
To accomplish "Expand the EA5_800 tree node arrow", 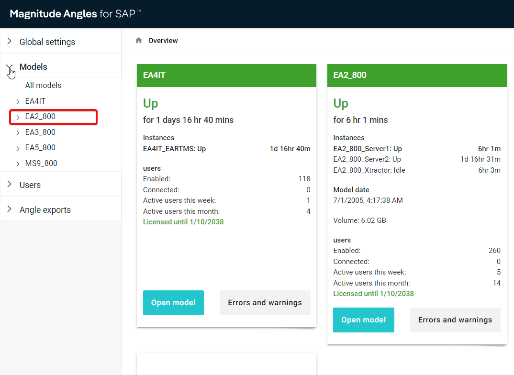I will click(x=18, y=148).
